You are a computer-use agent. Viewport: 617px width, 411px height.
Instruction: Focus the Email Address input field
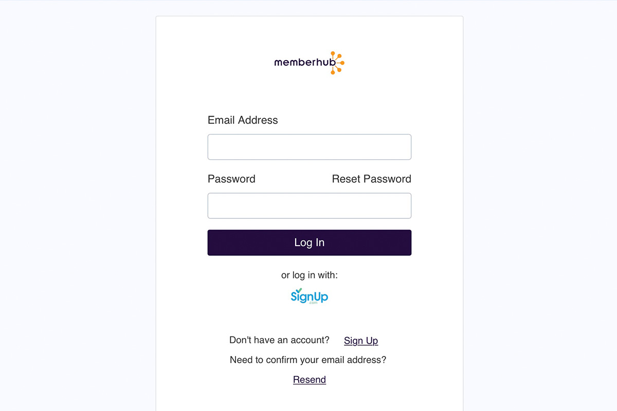tap(310, 147)
